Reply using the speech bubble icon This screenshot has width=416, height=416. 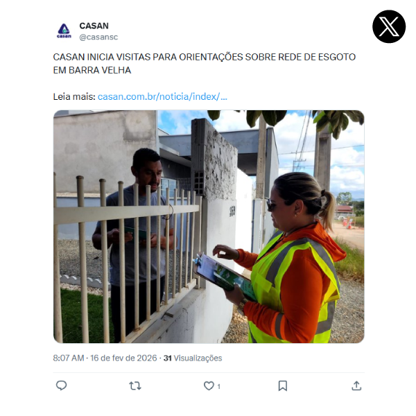pos(61,385)
